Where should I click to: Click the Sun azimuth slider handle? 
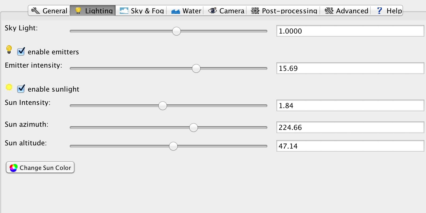click(x=194, y=128)
